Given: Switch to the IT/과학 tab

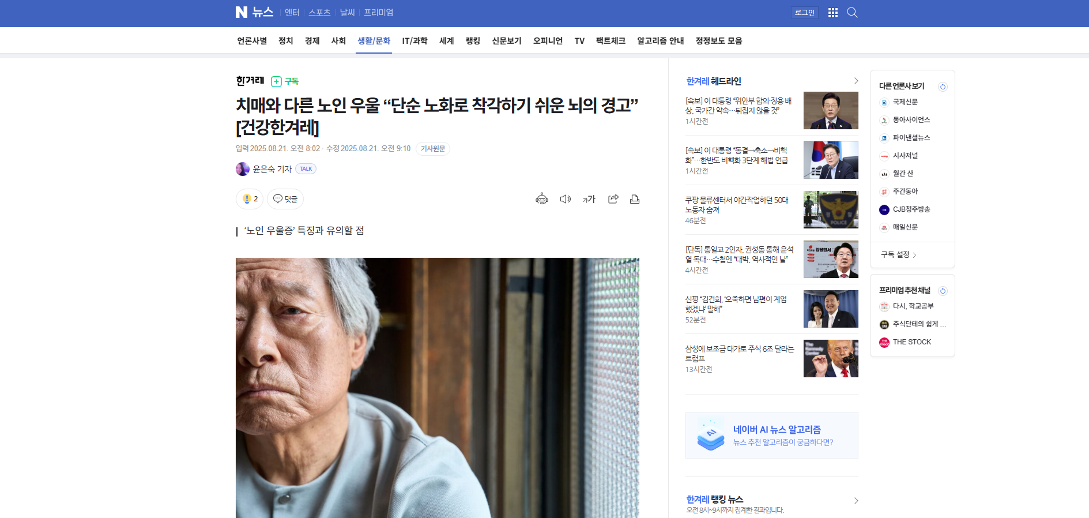Looking at the screenshot, I should click(415, 41).
